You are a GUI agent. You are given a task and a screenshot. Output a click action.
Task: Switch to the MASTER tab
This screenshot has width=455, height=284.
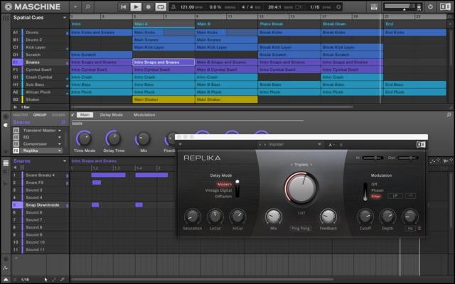[x=21, y=115]
